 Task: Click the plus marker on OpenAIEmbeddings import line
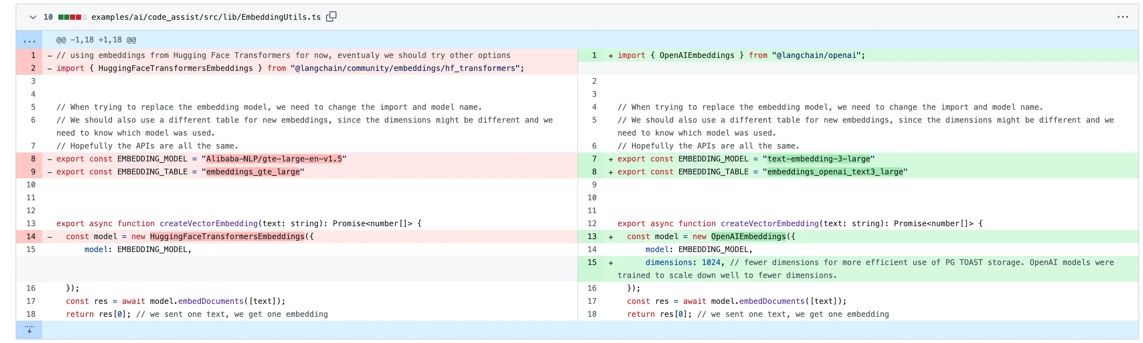610,56
